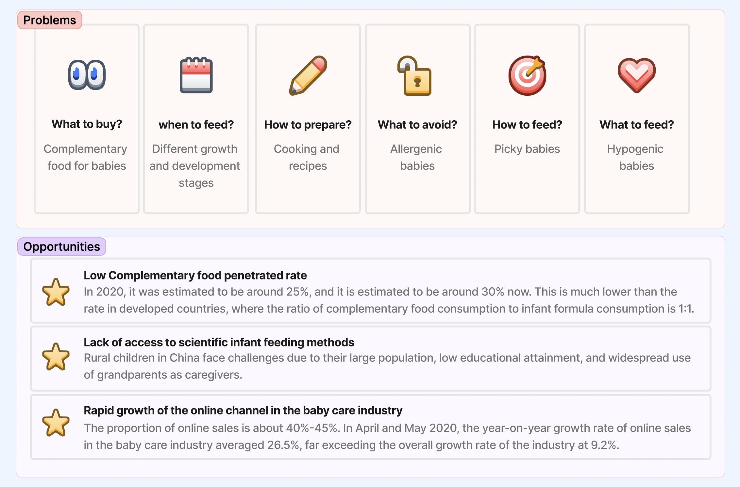Image resolution: width=740 pixels, height=487 pixels.
Task: Click the when to feed? heading
Action: [196, 125]
